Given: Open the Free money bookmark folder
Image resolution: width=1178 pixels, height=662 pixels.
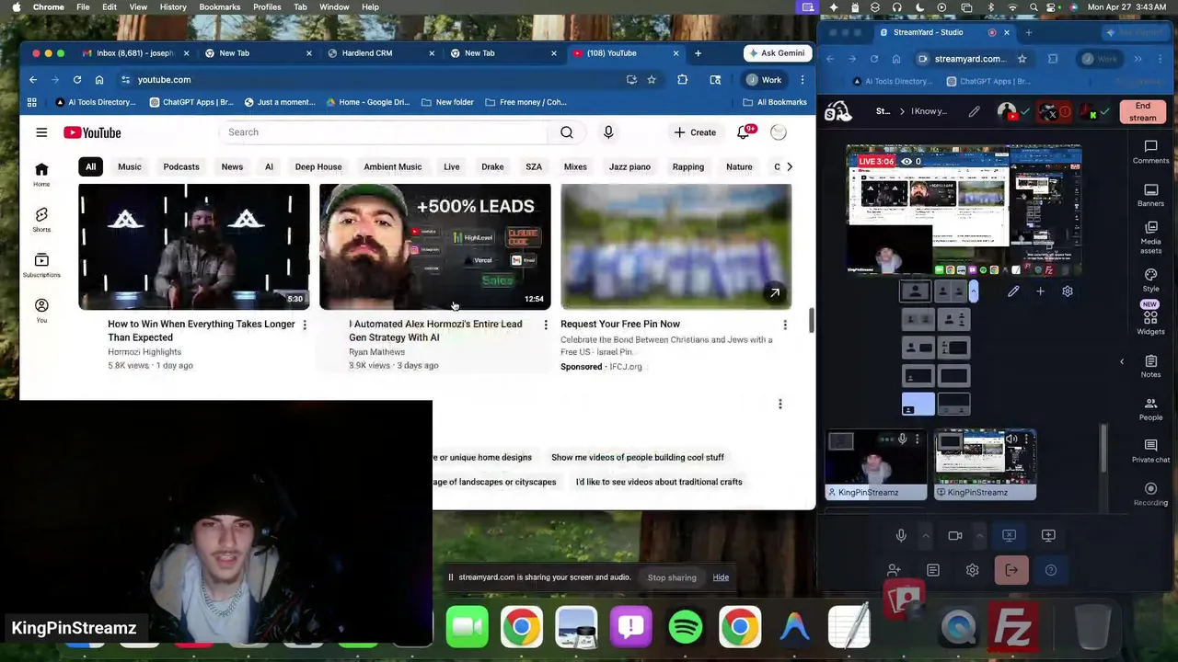Looking at the screenshot, I should tap(525, 102).
